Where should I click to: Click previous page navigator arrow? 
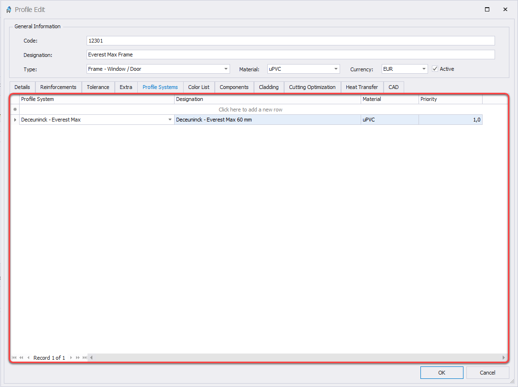pyautogui.click(x=21, y=358)
